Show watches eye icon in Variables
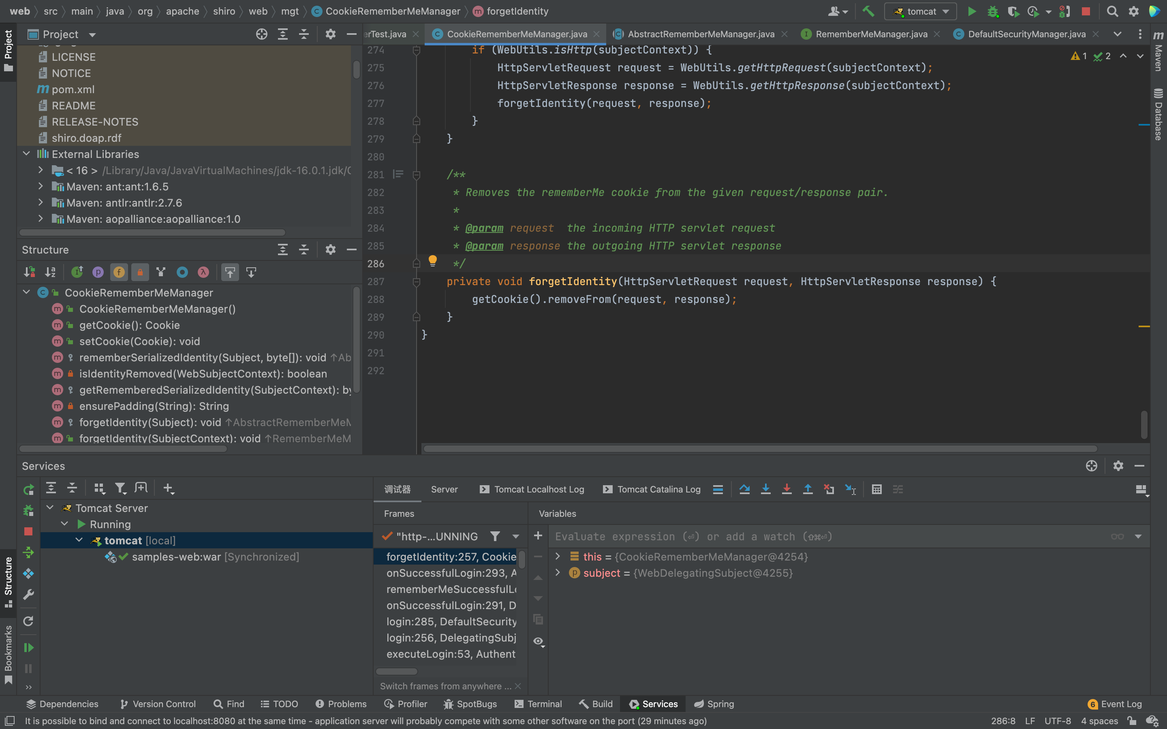Viewport: 1167px width, 729px height. tap(538, 641)
